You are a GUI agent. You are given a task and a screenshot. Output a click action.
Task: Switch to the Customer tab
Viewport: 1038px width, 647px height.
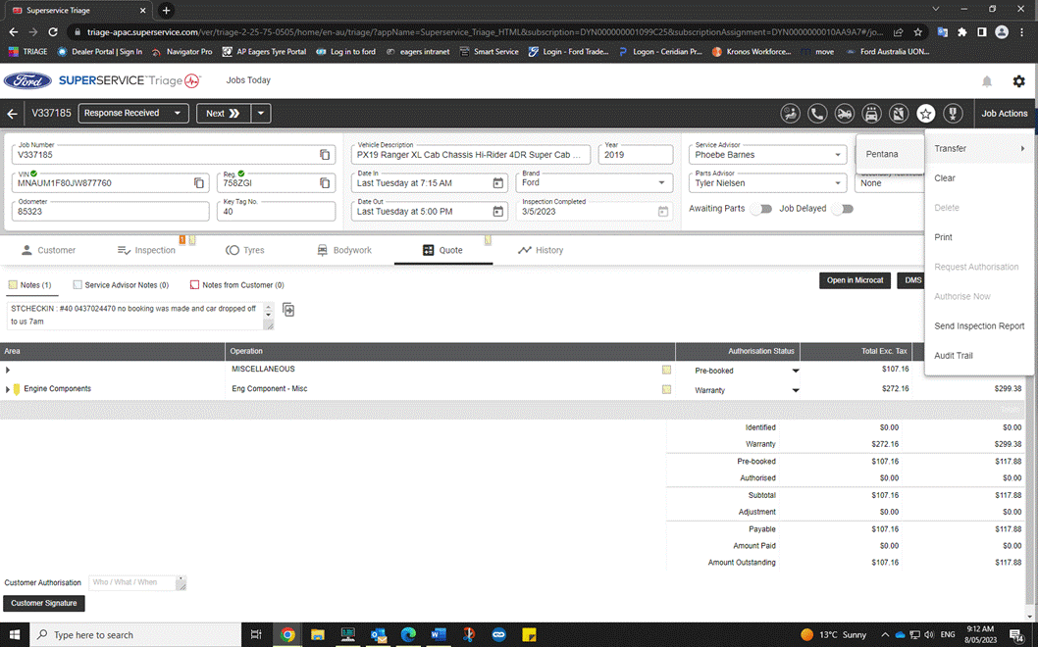(48, 250)
